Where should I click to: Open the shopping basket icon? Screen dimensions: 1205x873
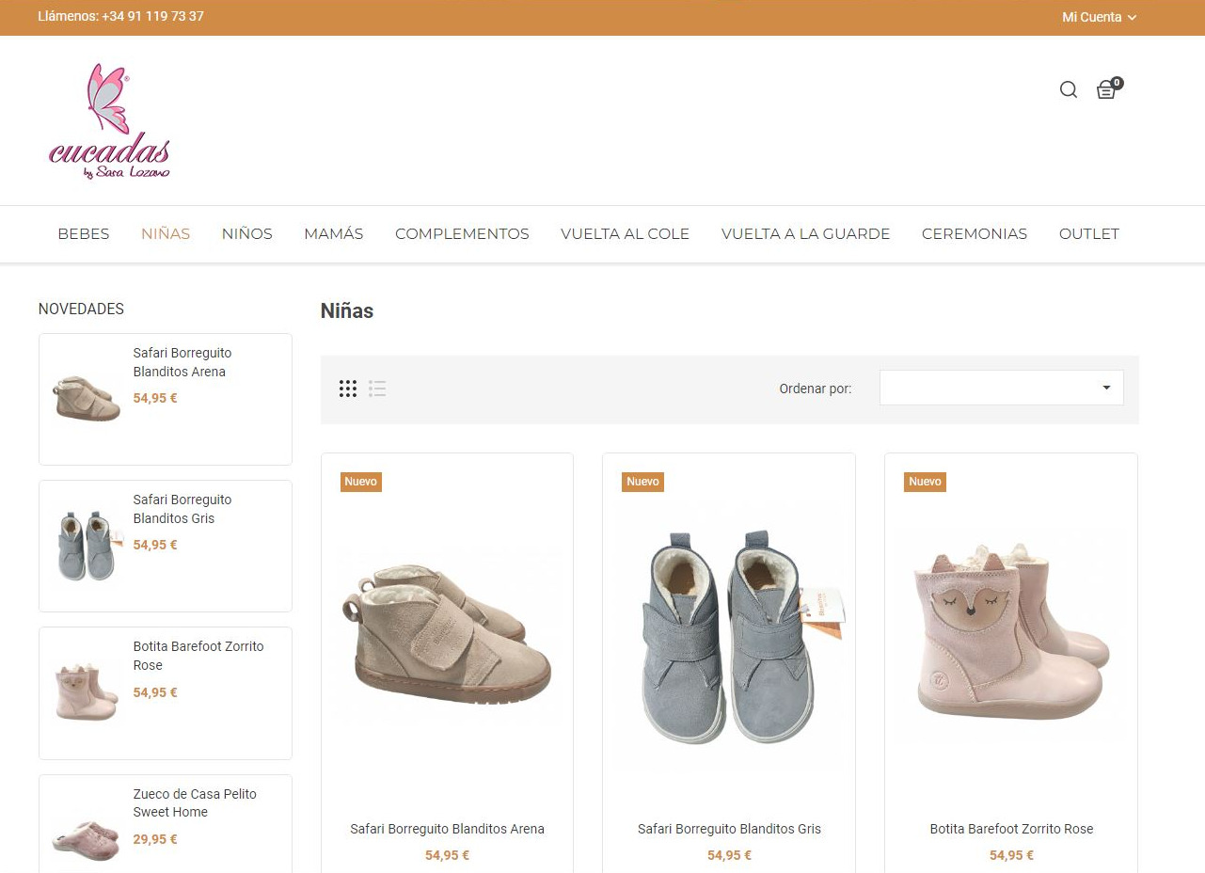(x=1107, y=90)
